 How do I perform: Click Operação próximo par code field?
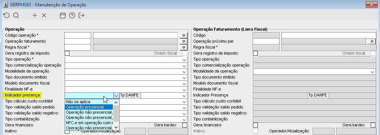[x=266, y=41]
